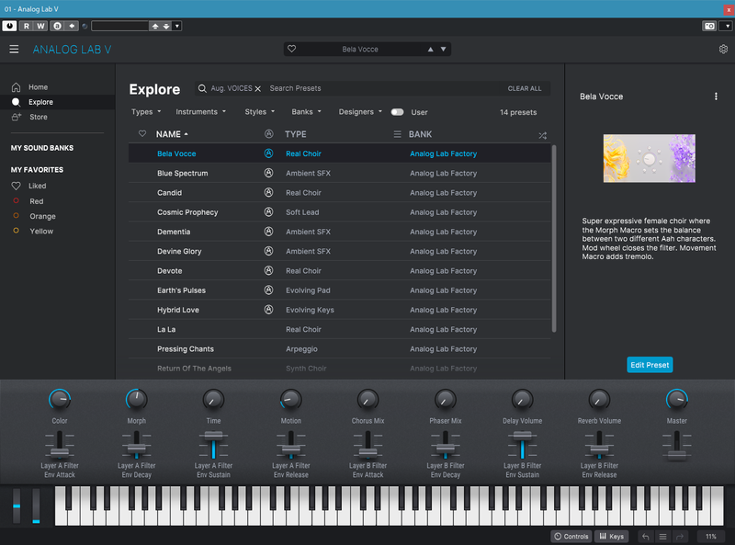Click the Layer A Filter Env Sustain slider
This screenshot has width=735, height=545.
coord(213,445)
